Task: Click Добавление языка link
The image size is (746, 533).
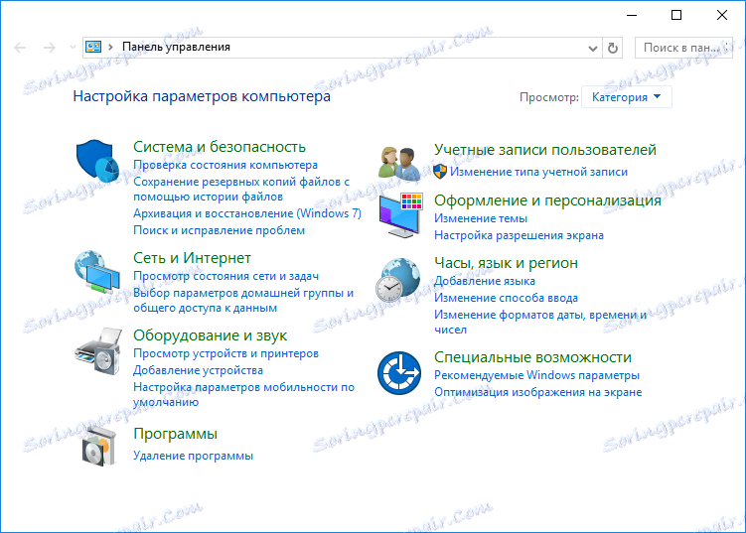Action: pyautogui.click(x=485, y=281)
